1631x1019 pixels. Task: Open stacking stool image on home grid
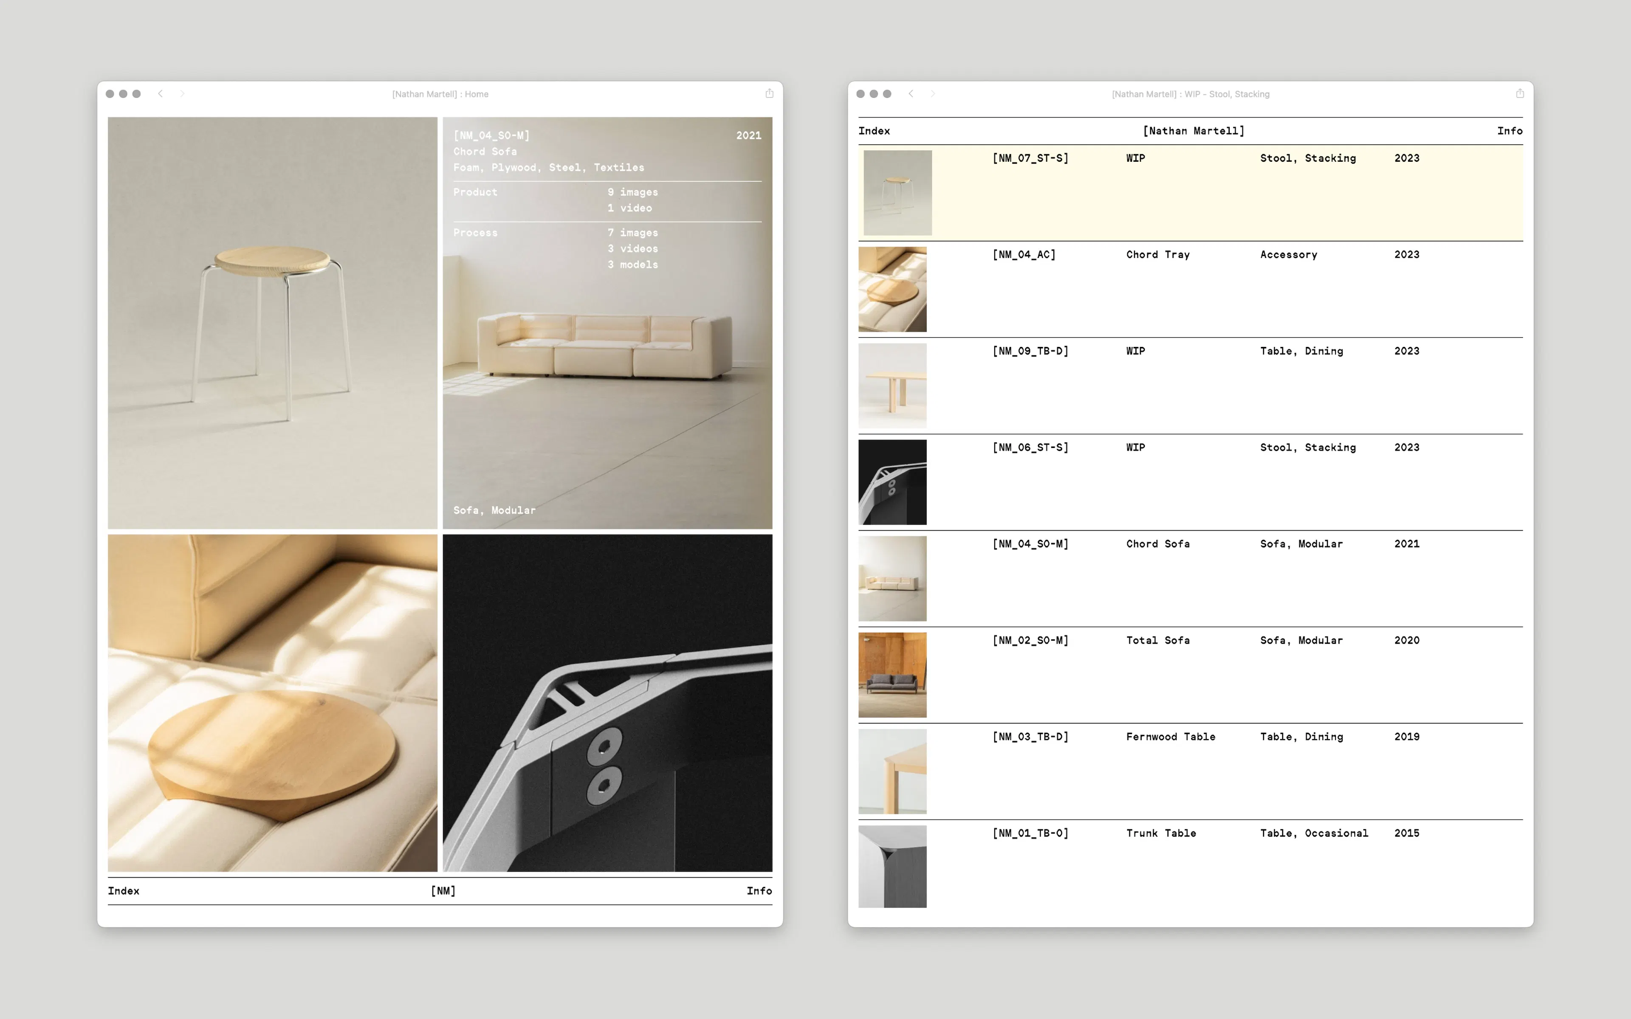[272, 323]
